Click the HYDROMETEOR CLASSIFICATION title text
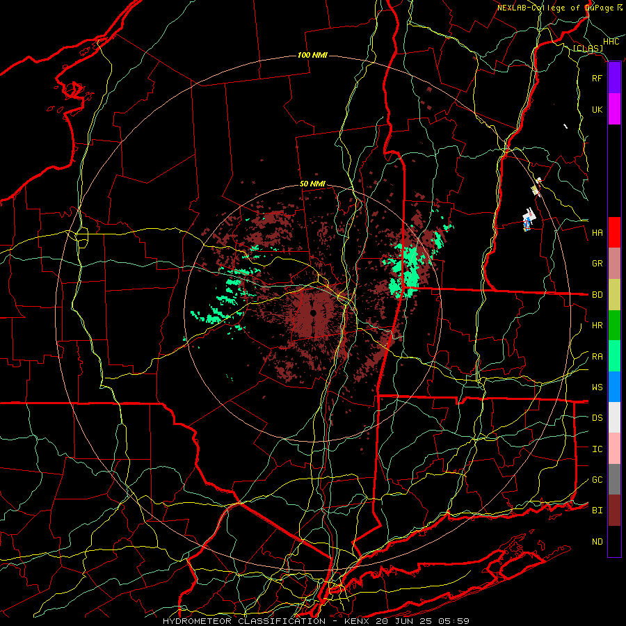The width and height of the screenshot is (626, 626). [x=244, y=621]
